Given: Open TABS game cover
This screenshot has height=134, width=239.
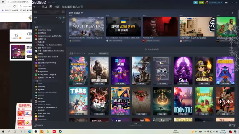Looking at the screenshot, I should pyautogui.click(x=78, y=101).
